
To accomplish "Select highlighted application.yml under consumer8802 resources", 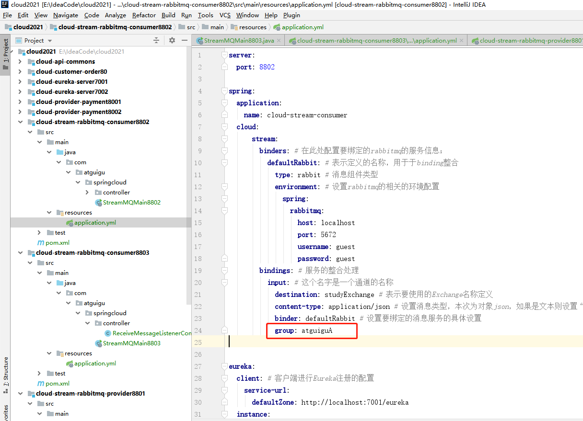I will pos(101,223).
